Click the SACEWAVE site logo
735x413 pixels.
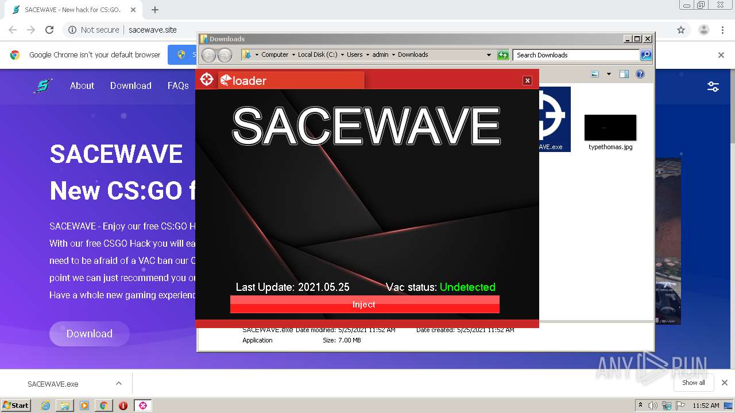coord(42,86)
